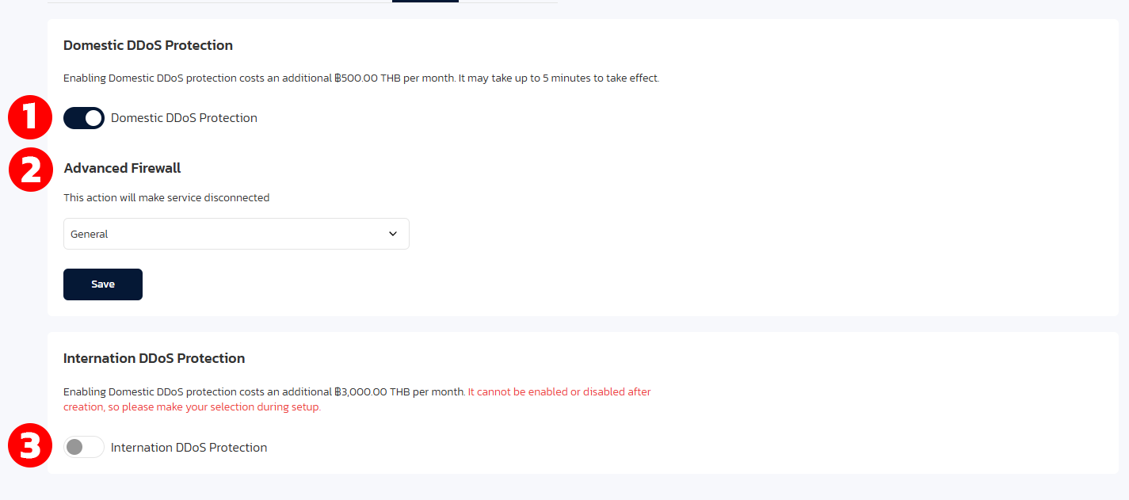
Task: Click the dark active tab underline at top
Action: pyautogui.click(x=425, y=1)
